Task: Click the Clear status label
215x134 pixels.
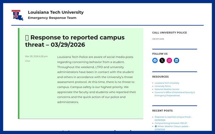Action: point(27,61)
